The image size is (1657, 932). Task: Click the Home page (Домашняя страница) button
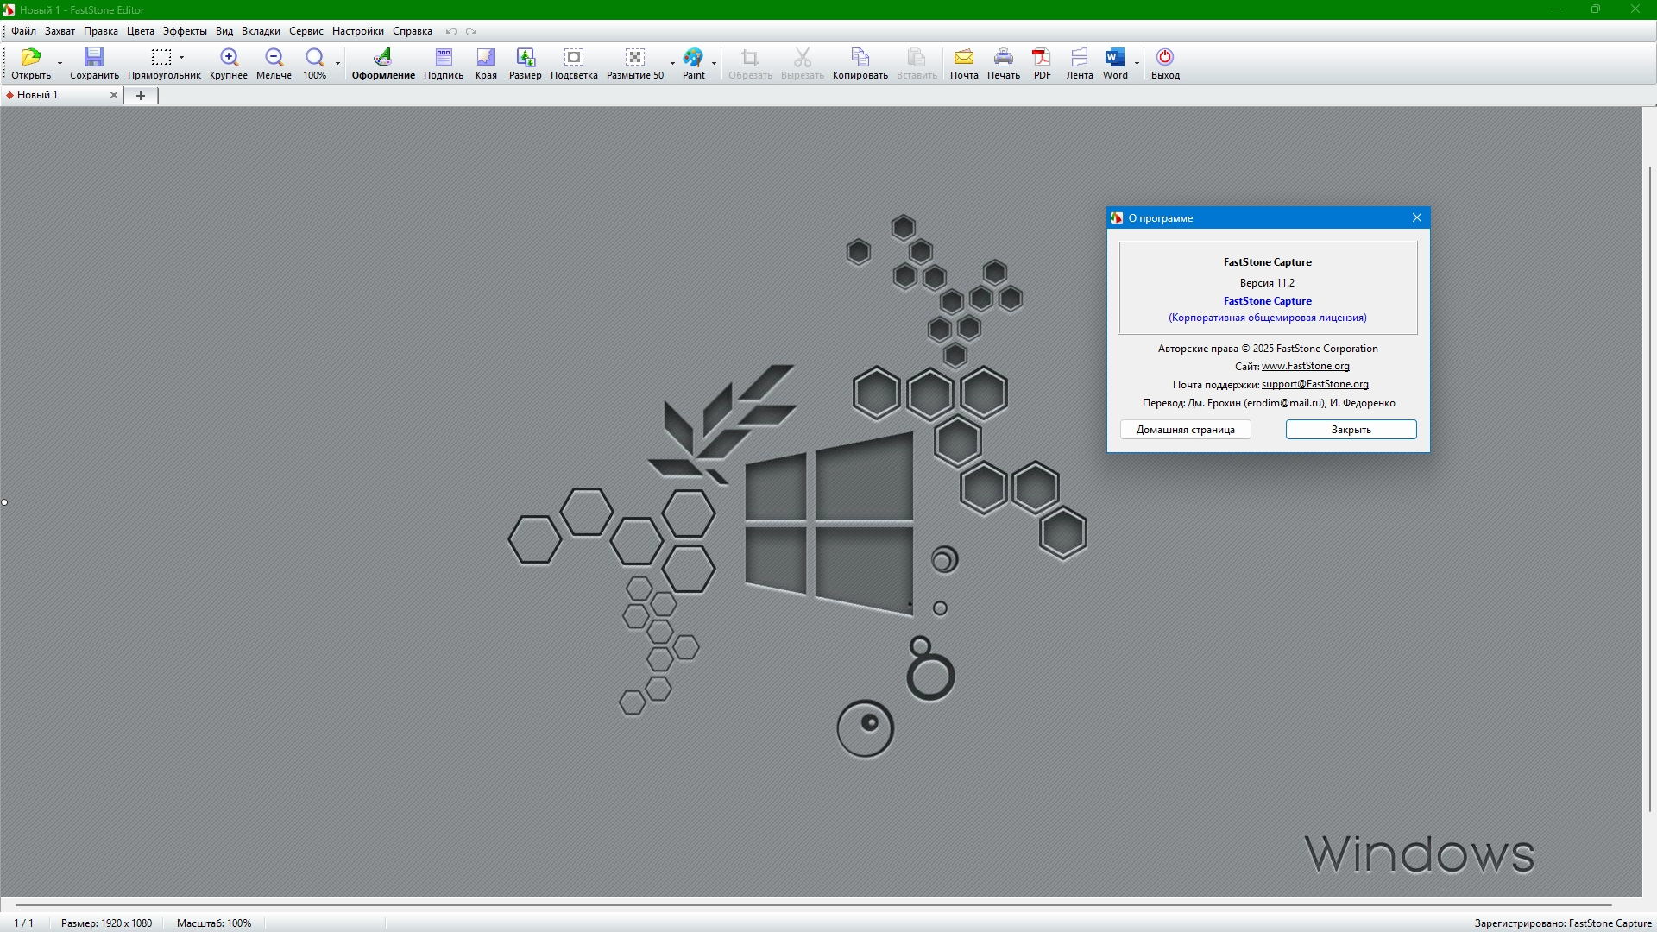pos(1185,430)
